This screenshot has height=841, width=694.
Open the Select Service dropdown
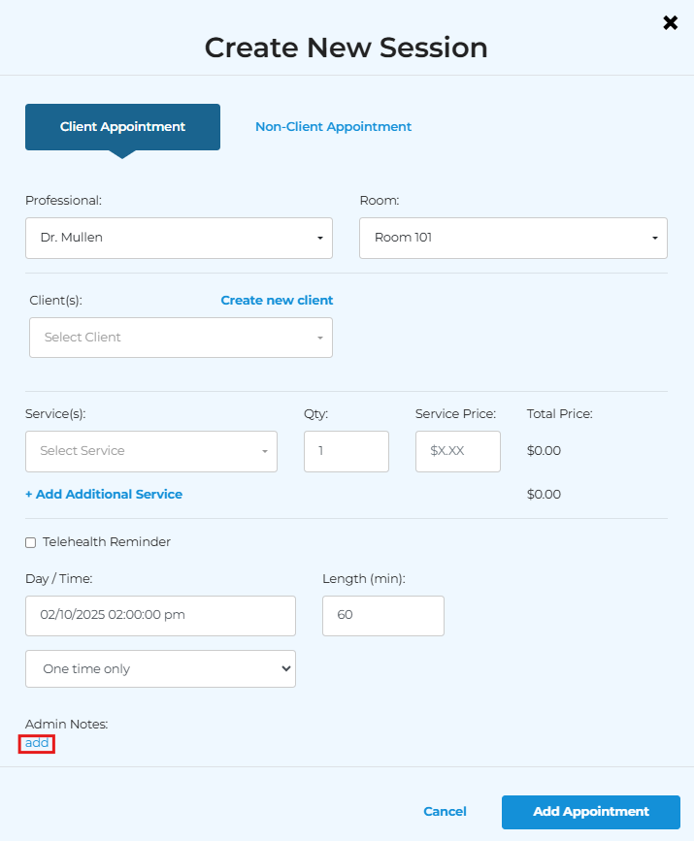151,451
